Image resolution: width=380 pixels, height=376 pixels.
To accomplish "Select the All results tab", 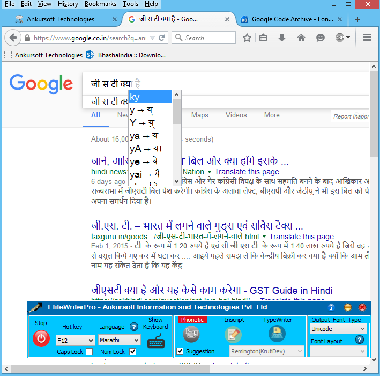I will point(95,115).
